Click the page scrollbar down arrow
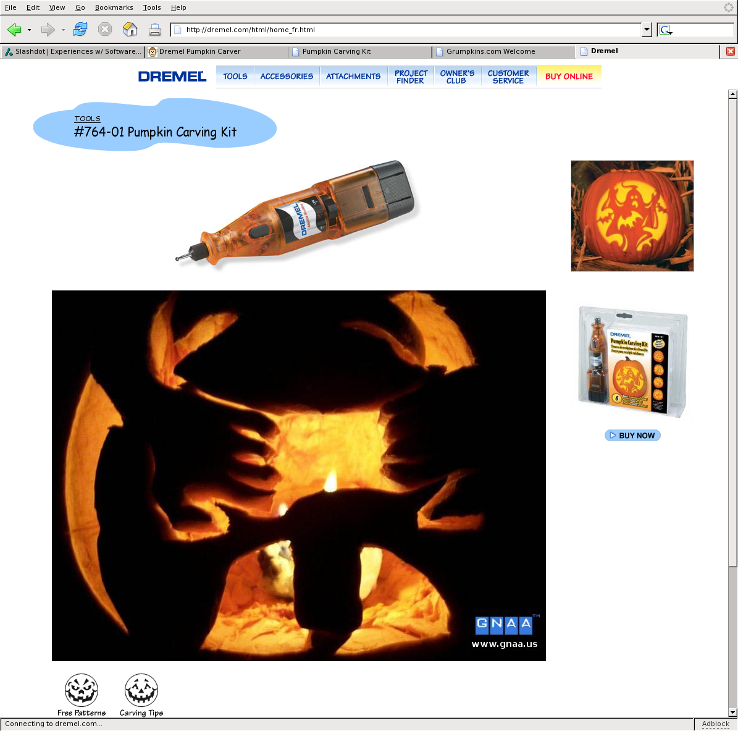This screenshot has width=738, height=731. 732,712
